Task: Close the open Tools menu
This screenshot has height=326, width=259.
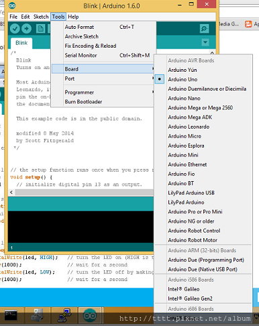Action: [58, 17]
